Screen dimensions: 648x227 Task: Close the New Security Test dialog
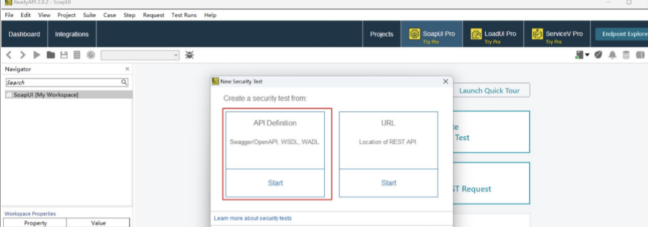tap(446, 81)
